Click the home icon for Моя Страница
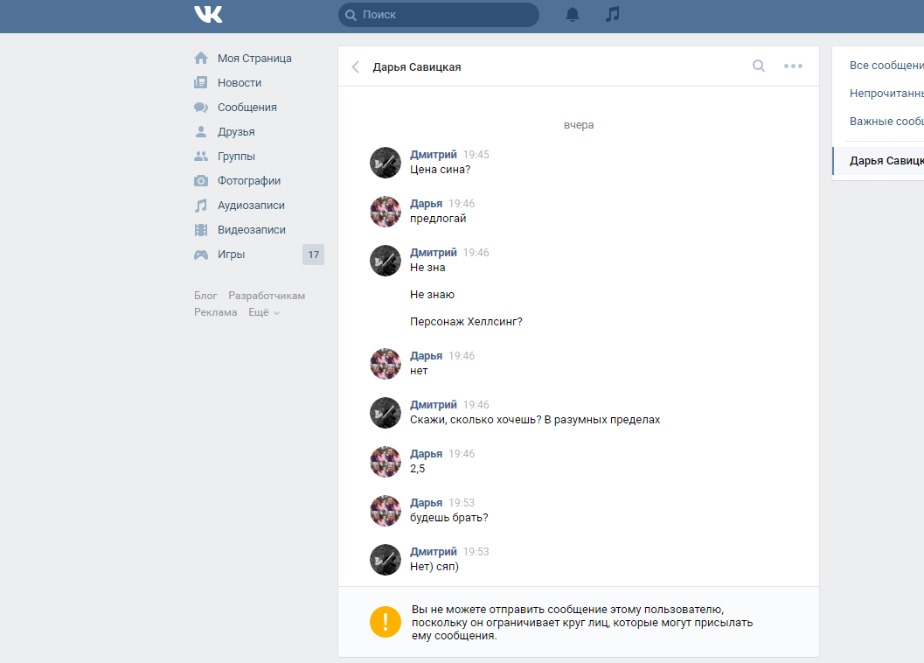Screen dimensions: 924x663 pyautogui.click(x=201, y=58)
